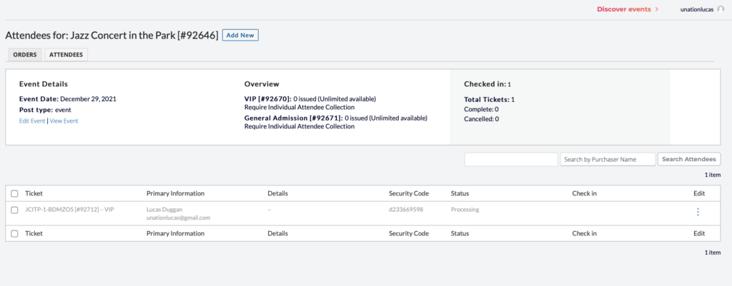Sort by the Ticket column header
732x286 pixels.
[x=34, y=193]
